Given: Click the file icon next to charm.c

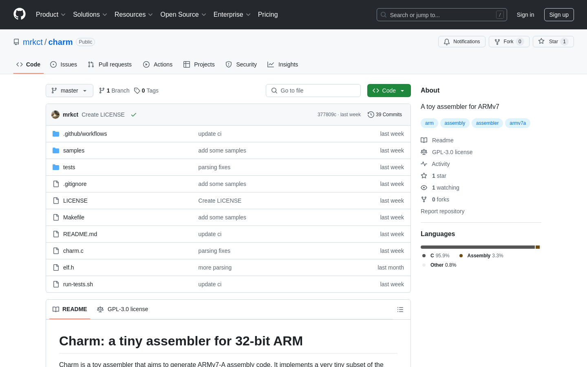Looking at the screenshot, I should [56, 251].
